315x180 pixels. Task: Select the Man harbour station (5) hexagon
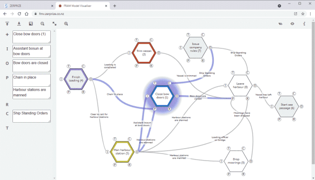coord(122,152)
